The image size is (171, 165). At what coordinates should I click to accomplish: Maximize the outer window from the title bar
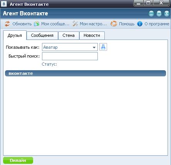coord(148,3)
